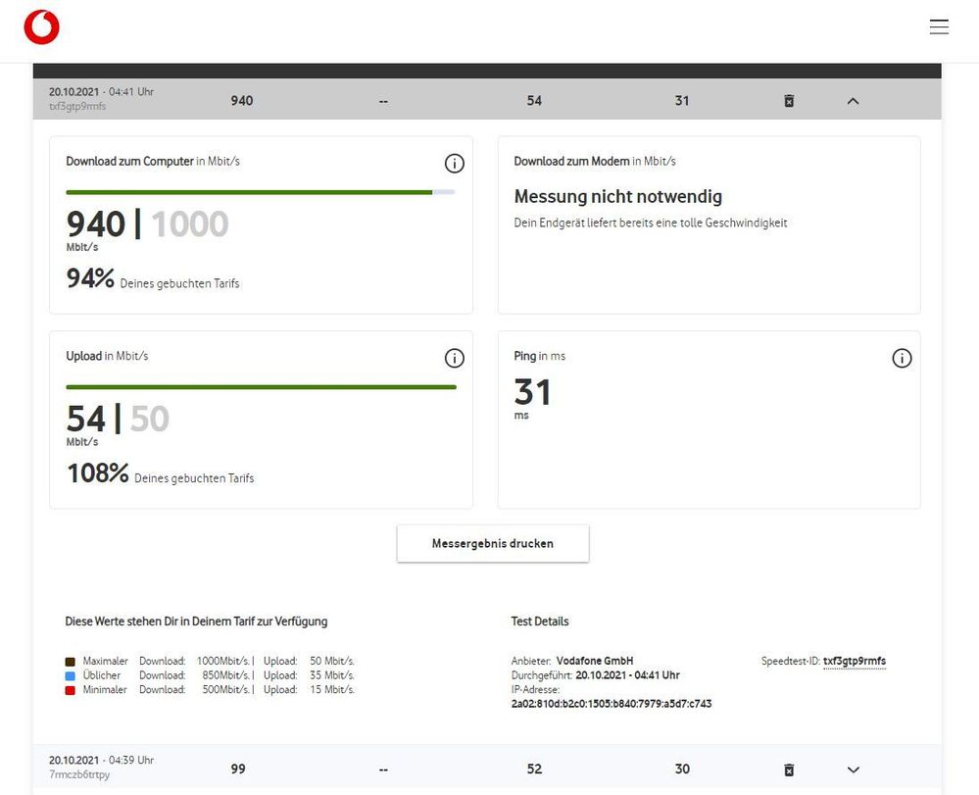Delete the 04:41 Uhr measurement
The image size is (979, 795).
pos(789,101)
